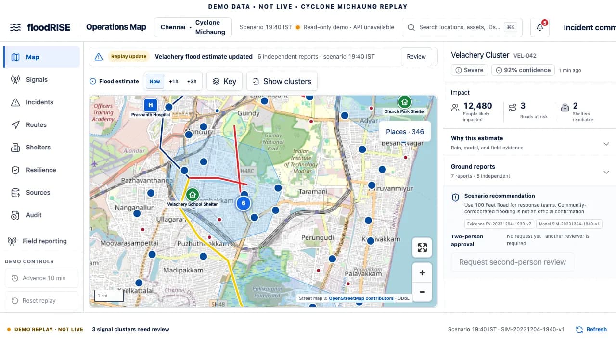Screen dimensions: 616x346
Task: Expand Ground reports section
Action: tap(529, 171)
